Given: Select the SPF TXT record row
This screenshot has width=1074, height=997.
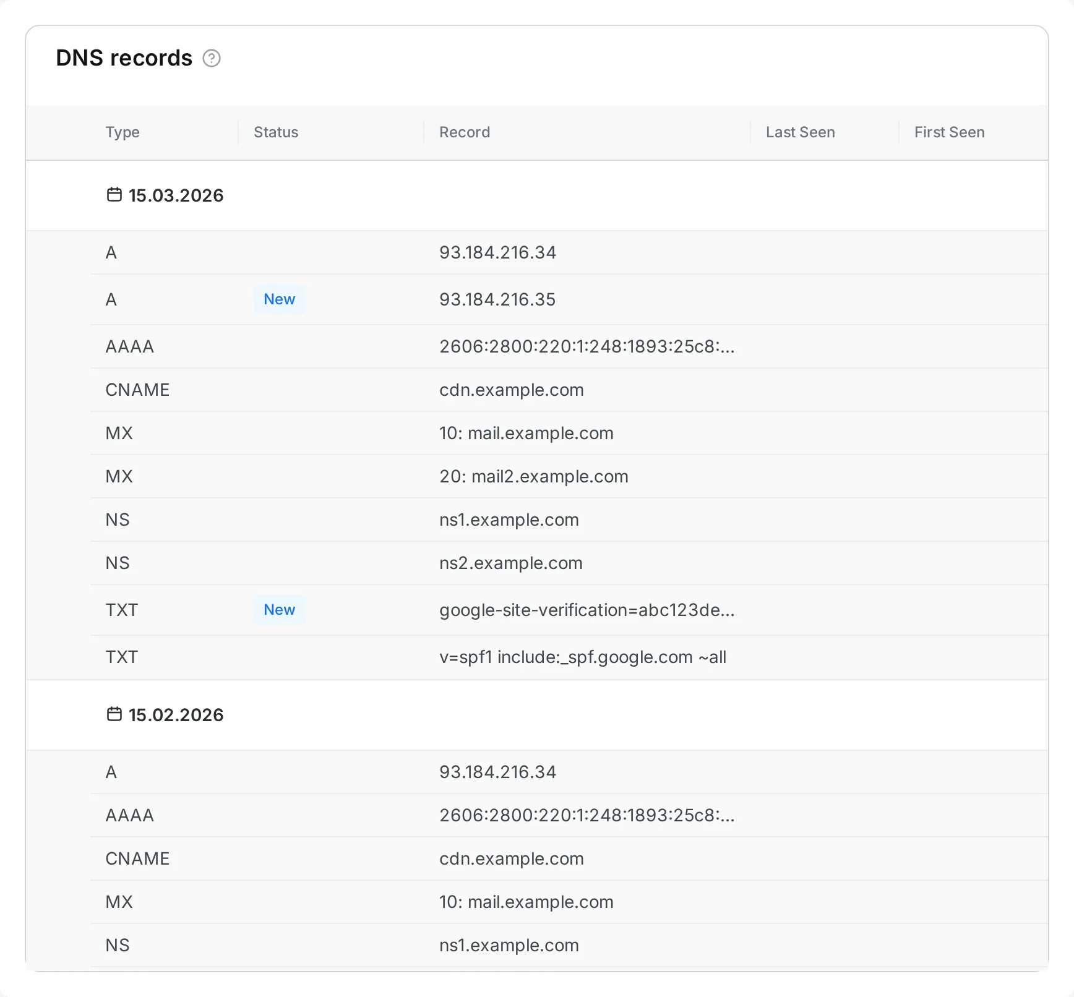Looking at the screenshot, I should [x=582, y=657].
